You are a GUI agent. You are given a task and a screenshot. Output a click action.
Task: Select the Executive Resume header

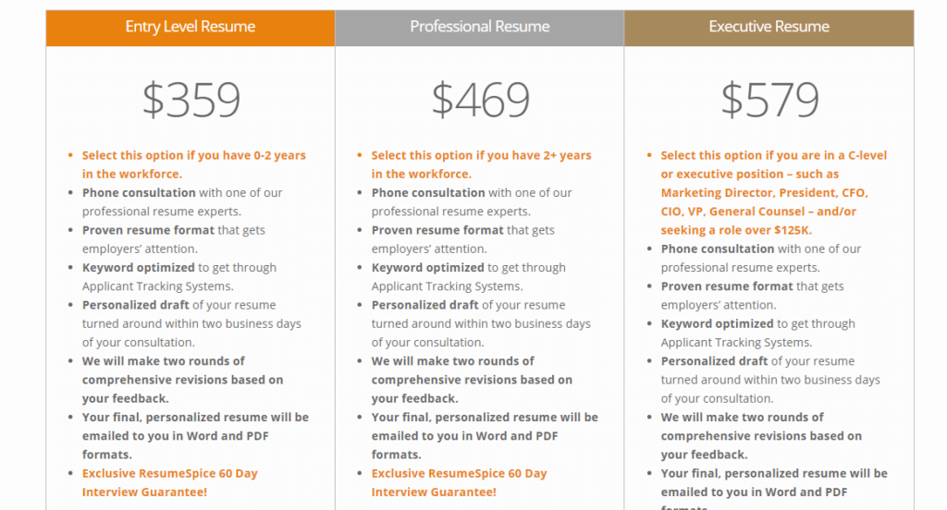click(769, 28)
